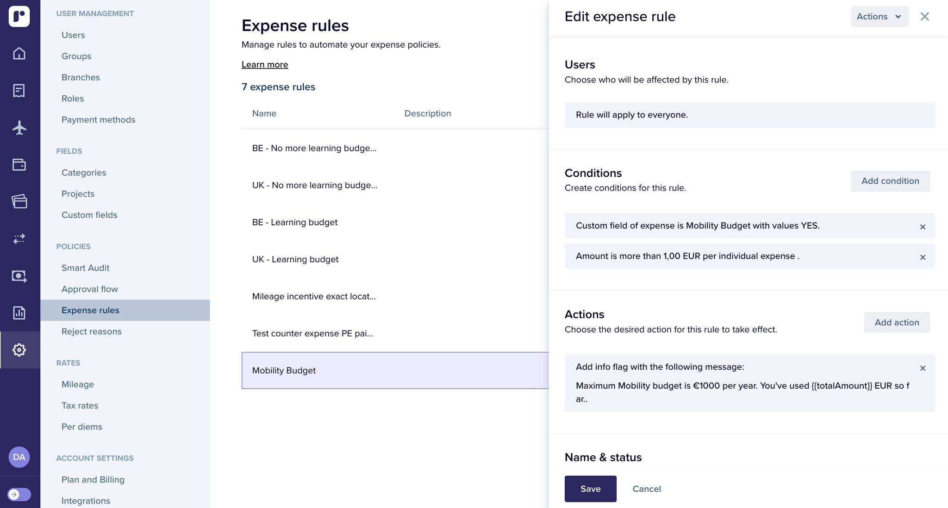Delete the info flag action
This screenshot has width=948, height=508.
pyautogui.click(x=923, y=368)
